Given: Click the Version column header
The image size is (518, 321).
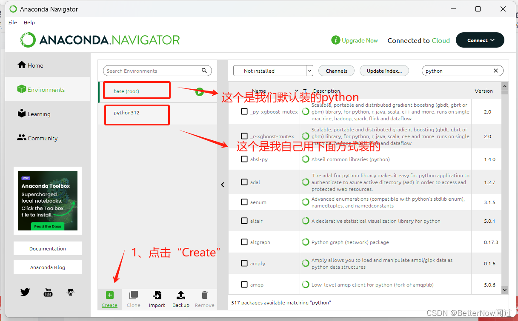Looking at the screenshot, I should [x=484, y=91].
